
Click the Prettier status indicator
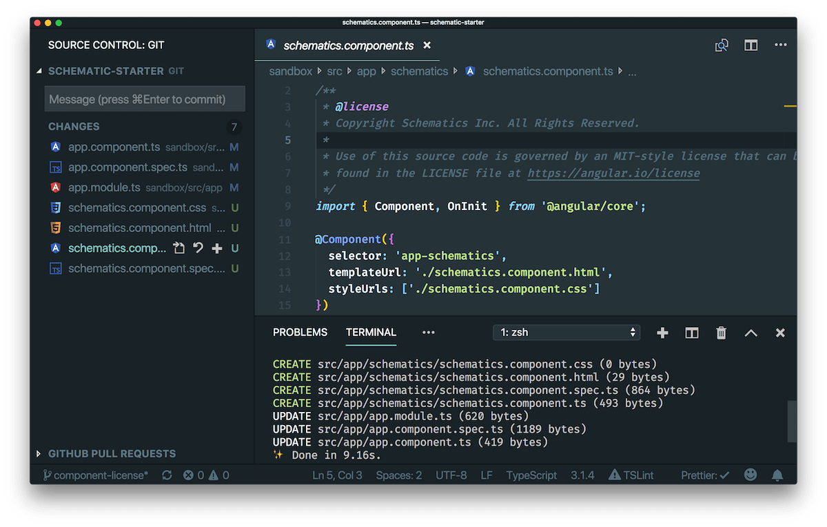click(705, 475)
